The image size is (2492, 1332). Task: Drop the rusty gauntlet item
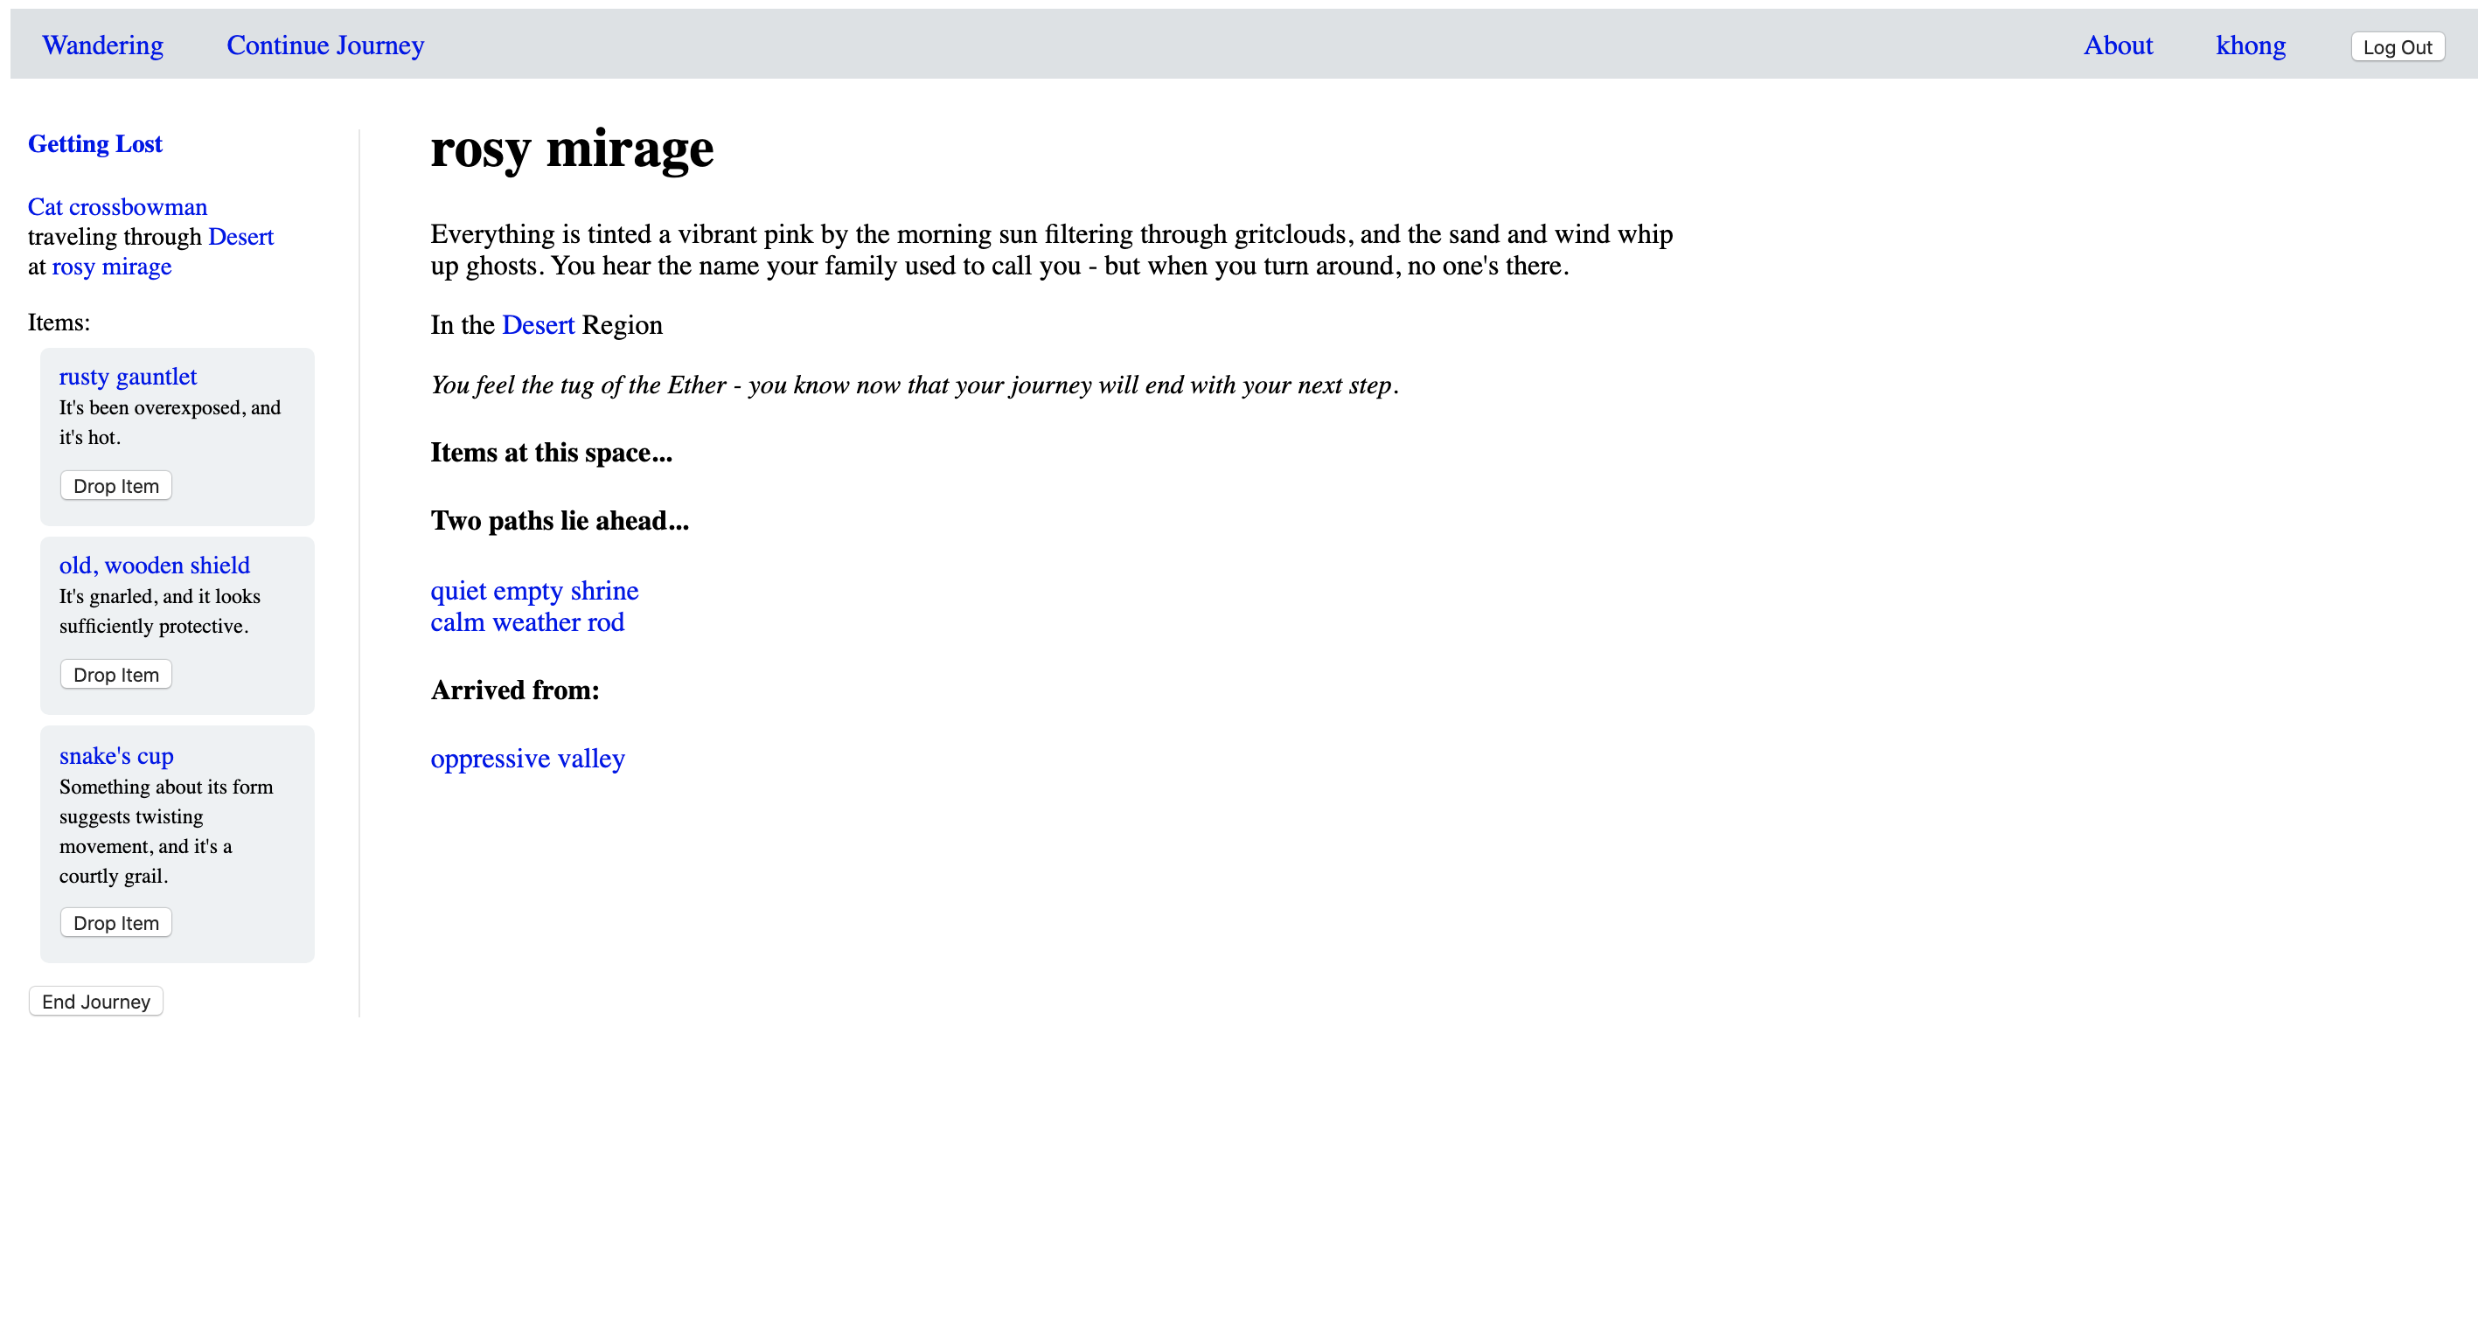coord(116,486)
